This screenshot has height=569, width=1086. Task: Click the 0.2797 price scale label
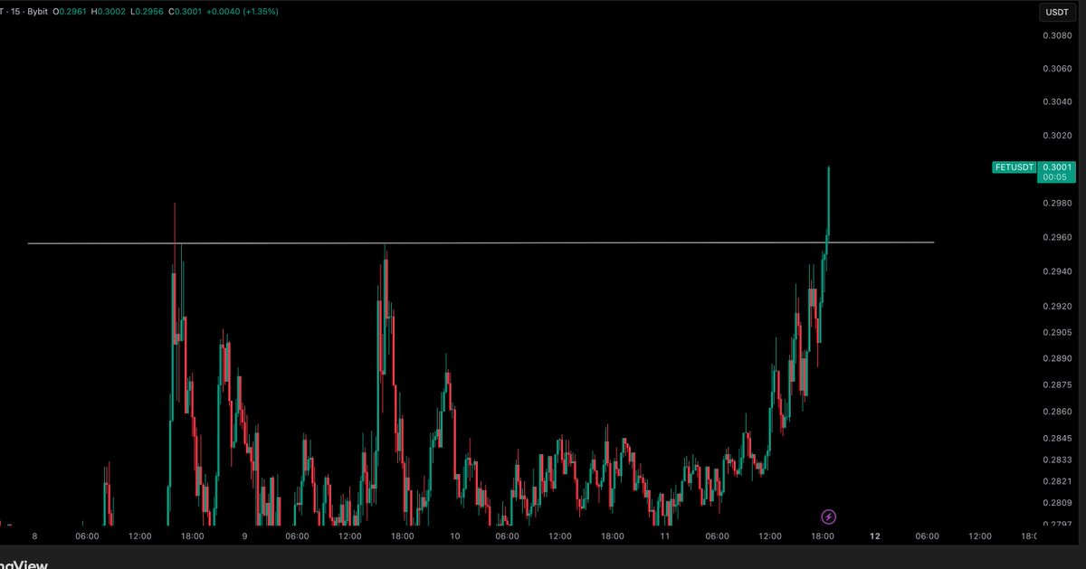(1058, 522)
